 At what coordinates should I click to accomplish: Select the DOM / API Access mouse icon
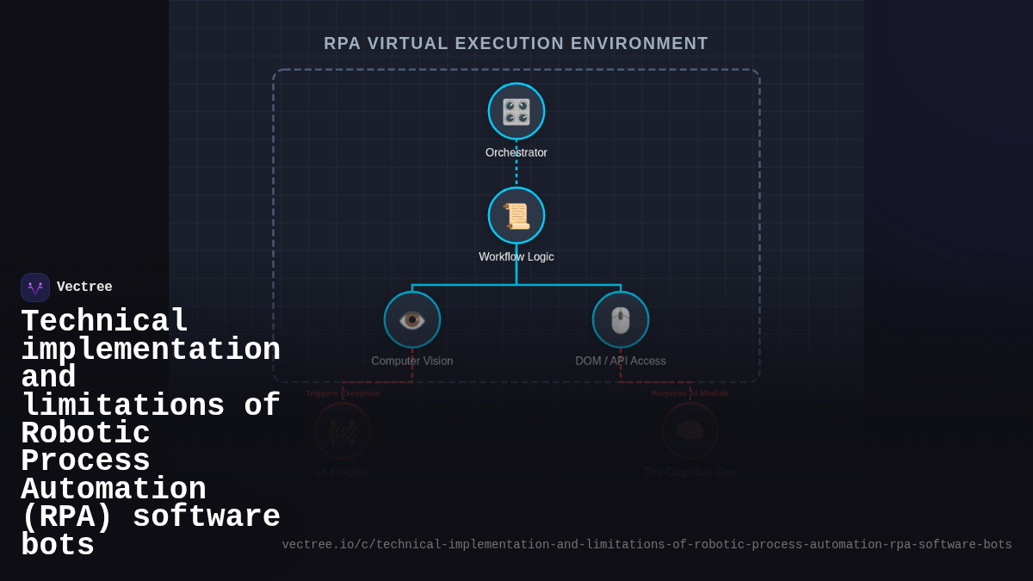[622, 318]
